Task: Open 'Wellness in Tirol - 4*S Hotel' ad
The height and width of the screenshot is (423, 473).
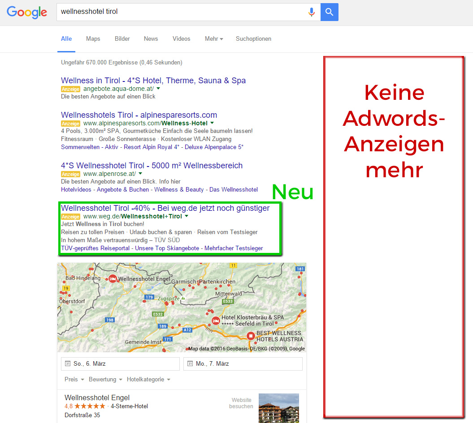Action: coord(153,81)
